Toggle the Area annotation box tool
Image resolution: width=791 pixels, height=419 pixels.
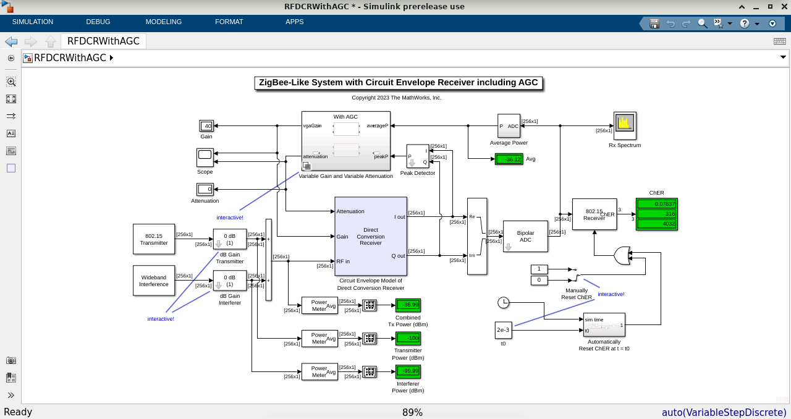pos(11,168)
